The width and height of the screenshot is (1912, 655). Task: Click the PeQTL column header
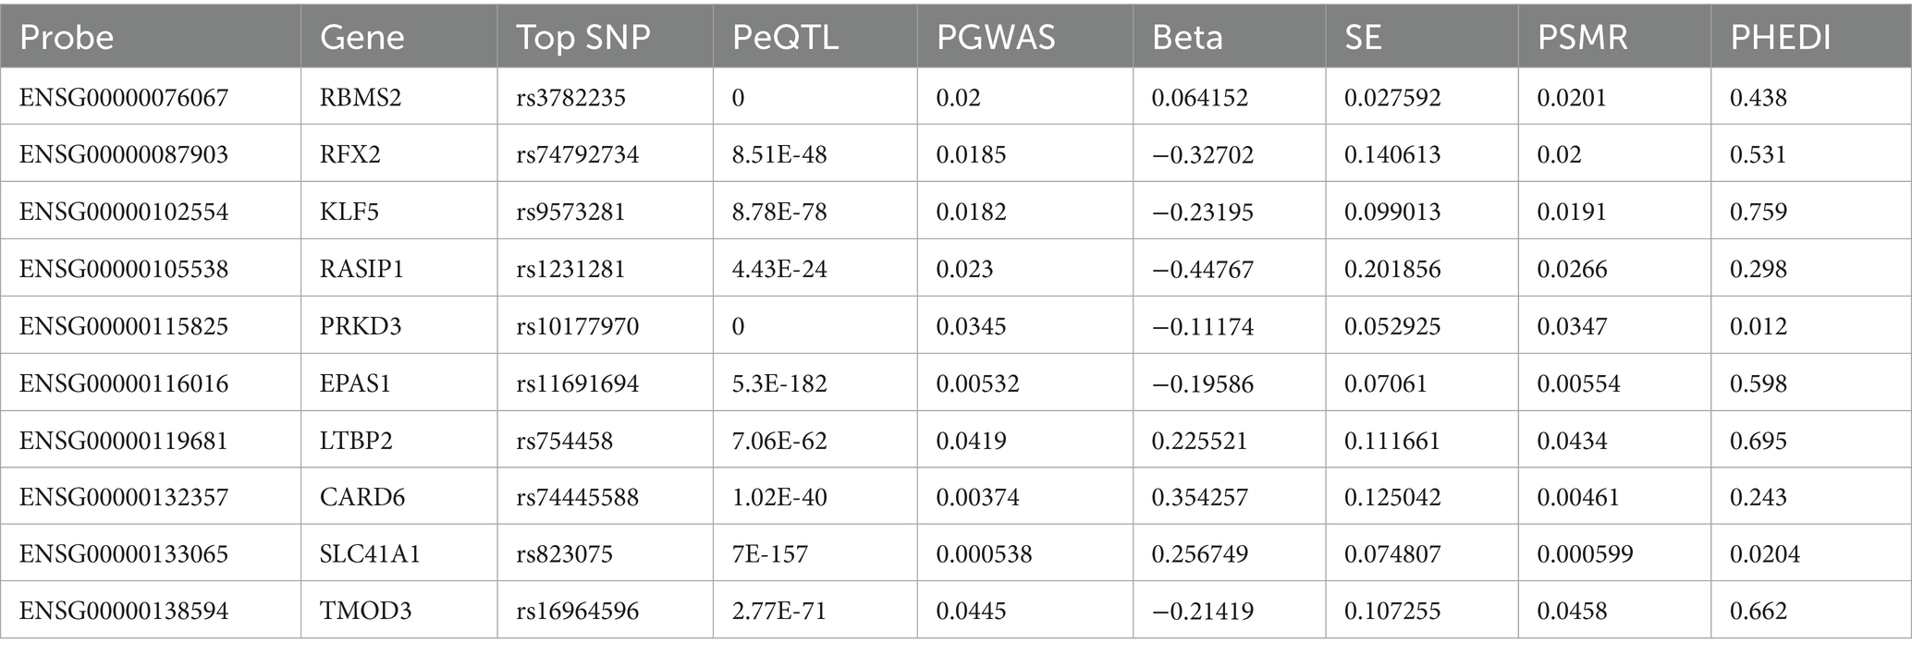point(785,38)
